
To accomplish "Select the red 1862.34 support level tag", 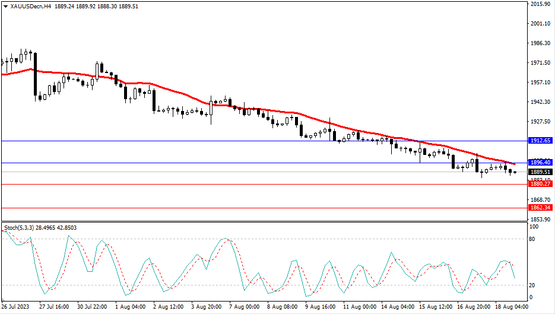I will pyautogui.click(x=540, y=208).
